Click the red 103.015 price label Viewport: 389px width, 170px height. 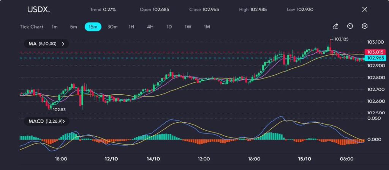[375, 52]
